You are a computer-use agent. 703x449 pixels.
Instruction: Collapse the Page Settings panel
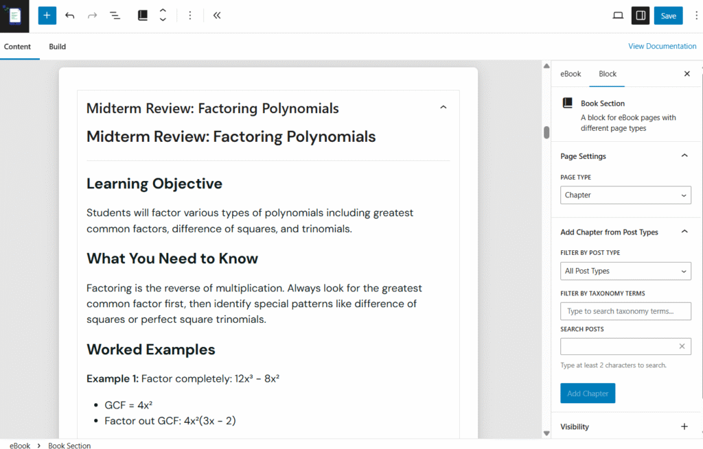coord(684,156)
